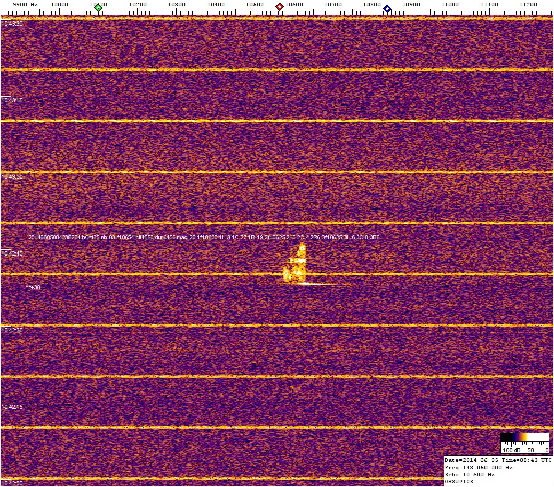Click the -100 dB scale label

pyautogui.click(x=510, y=450)
